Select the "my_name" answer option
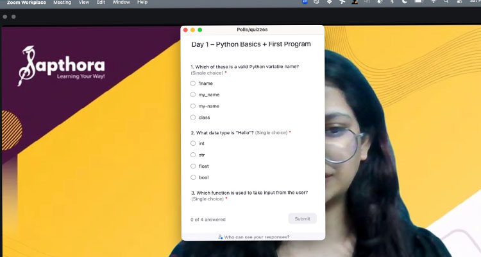 coord(193,94)
